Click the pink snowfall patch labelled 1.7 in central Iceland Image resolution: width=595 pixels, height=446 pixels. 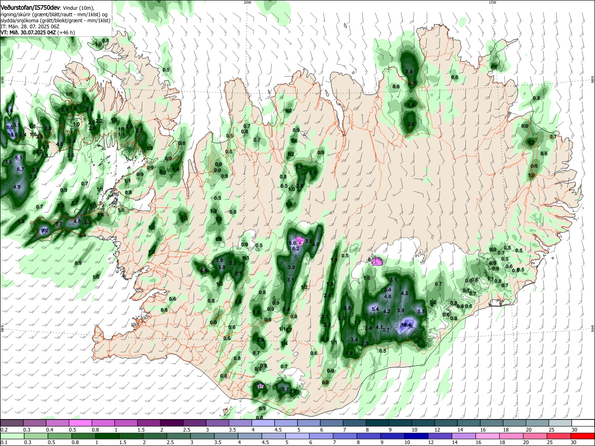[x=300, y=242]
